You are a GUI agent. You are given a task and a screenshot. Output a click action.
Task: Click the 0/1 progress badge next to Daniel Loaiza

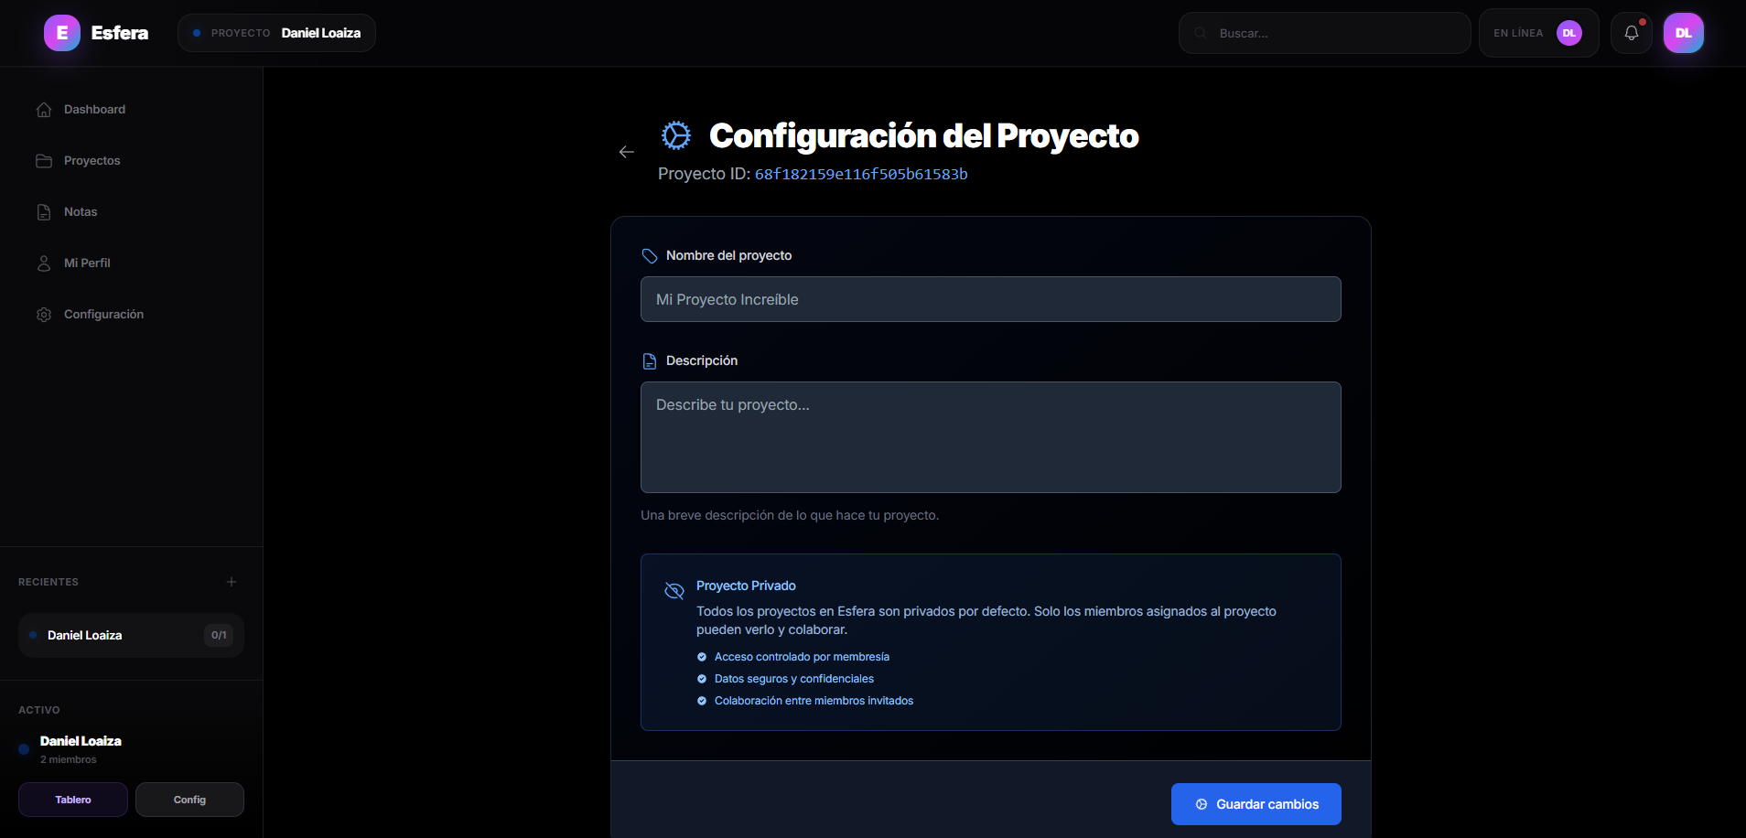219,634
